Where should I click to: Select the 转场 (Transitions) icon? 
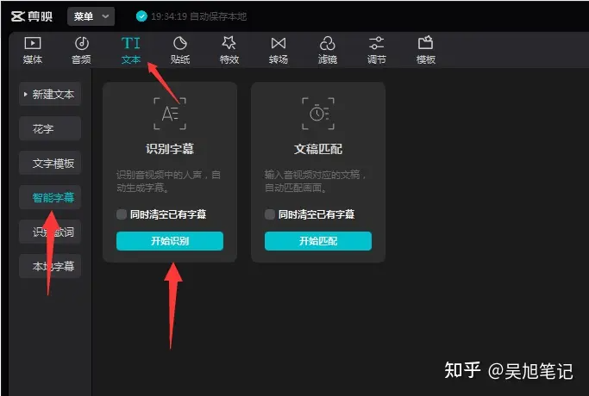278,44
